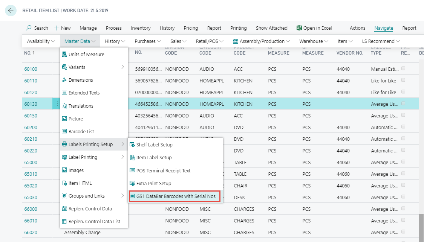Click the back arrow button
Image resolution: width=424 pixels, height=242 pixels.
10,11
